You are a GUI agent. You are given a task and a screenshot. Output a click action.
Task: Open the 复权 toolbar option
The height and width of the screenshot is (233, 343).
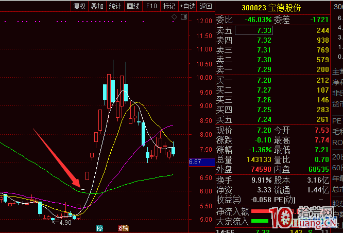tap(79, 6)
